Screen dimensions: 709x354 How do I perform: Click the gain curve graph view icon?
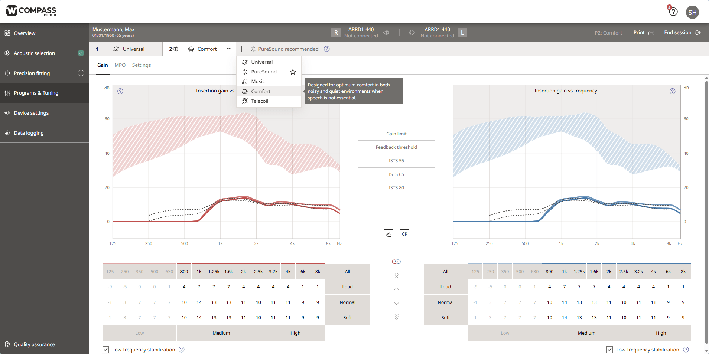click(388, 234)
